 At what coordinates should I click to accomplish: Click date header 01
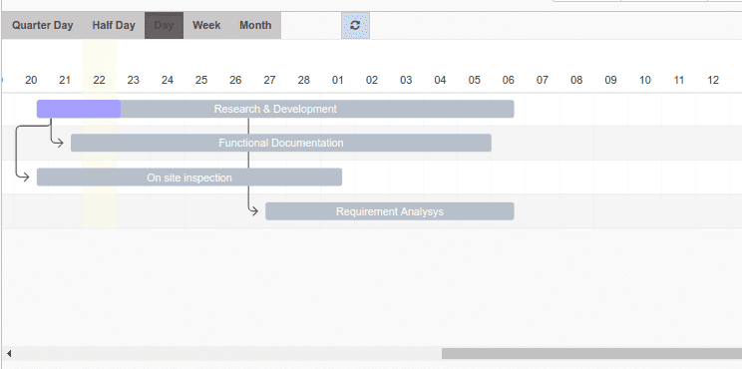338,80
